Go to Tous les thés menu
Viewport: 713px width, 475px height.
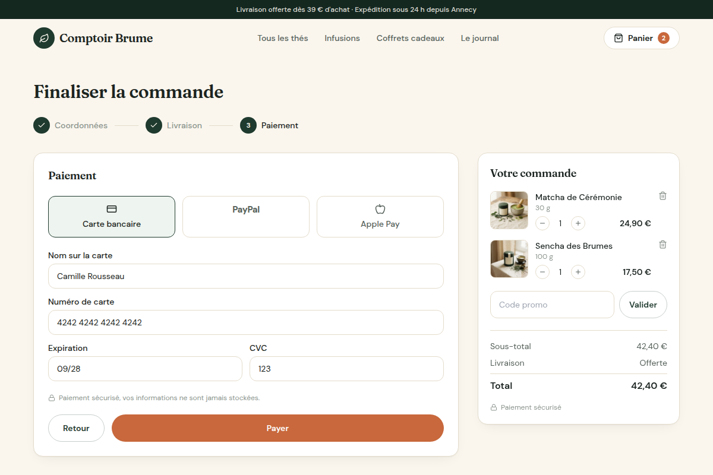(283, 38)
